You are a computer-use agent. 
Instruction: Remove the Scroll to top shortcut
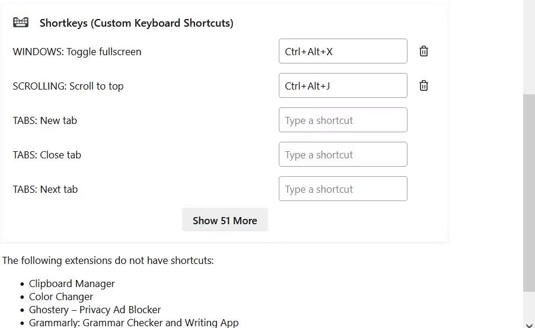(423, 85)
